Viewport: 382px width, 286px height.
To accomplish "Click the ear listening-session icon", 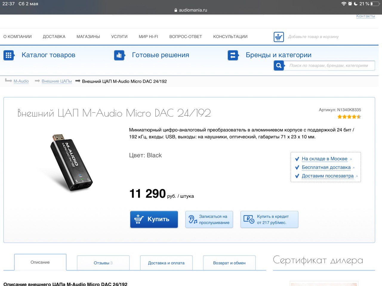I will click(193, 220).
